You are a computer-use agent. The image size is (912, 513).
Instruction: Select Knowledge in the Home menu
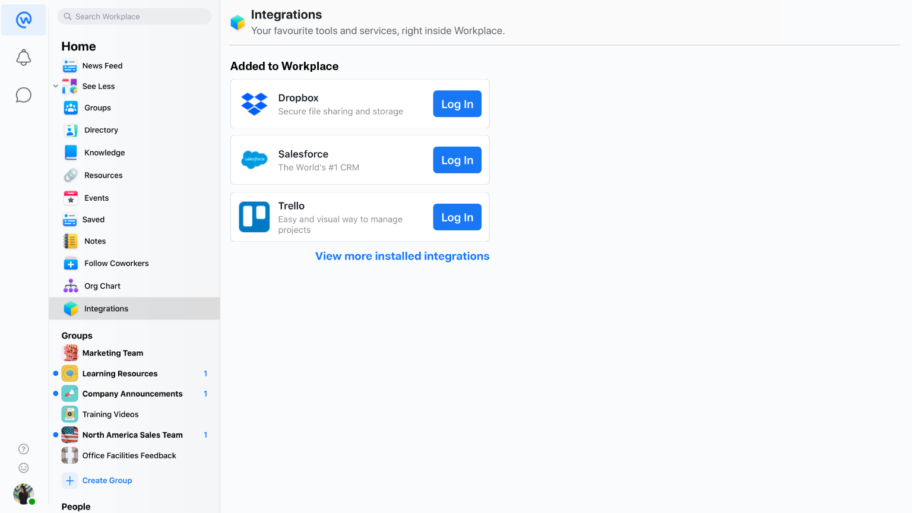(104, 153)
